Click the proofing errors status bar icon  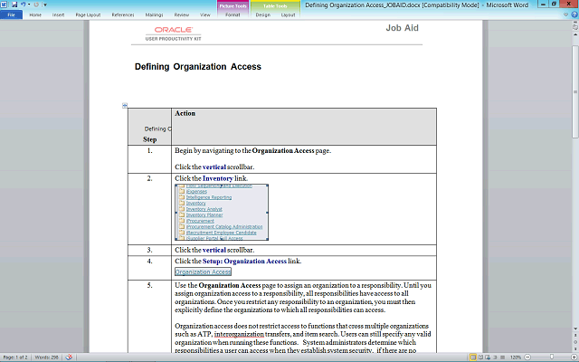[69, 357]
